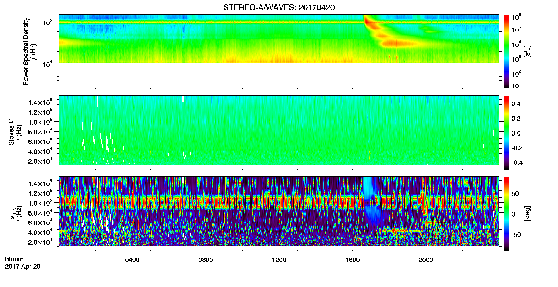
Task: Click the [sfu] colorbar unit label
Action: [527, 52]
